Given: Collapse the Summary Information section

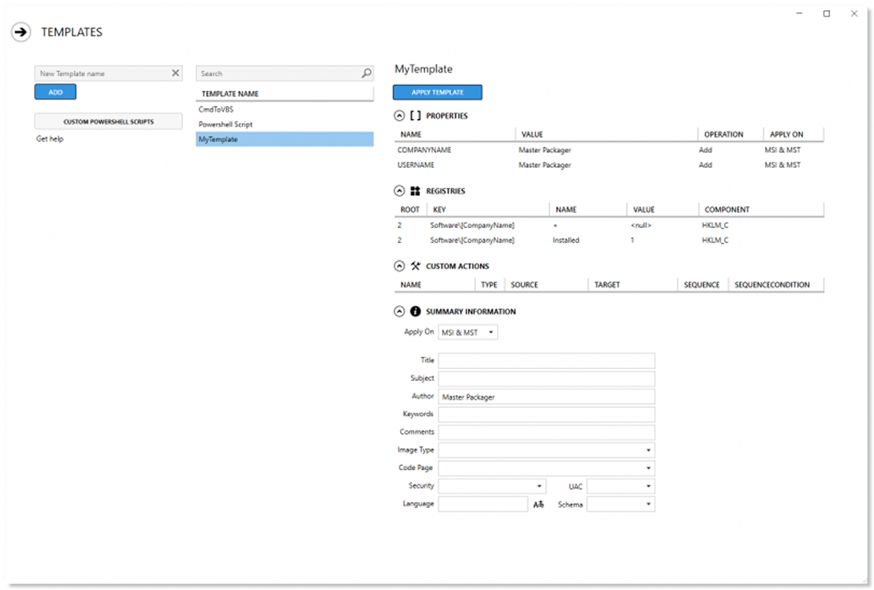Looking at the screenshot, I should 399,312.
